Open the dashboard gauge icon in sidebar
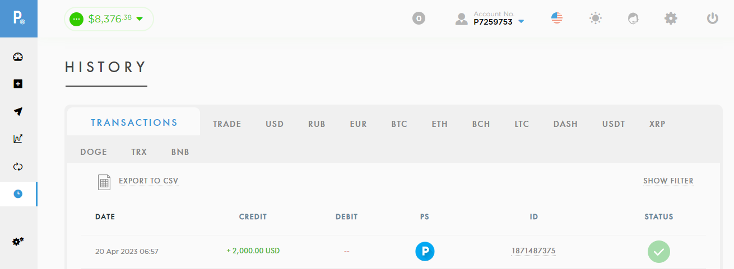The width and height of the screenshot is (734, 269). point(18,56)
